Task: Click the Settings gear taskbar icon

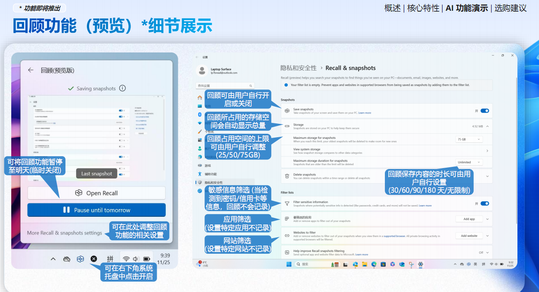Action: [x=421, y=264]
